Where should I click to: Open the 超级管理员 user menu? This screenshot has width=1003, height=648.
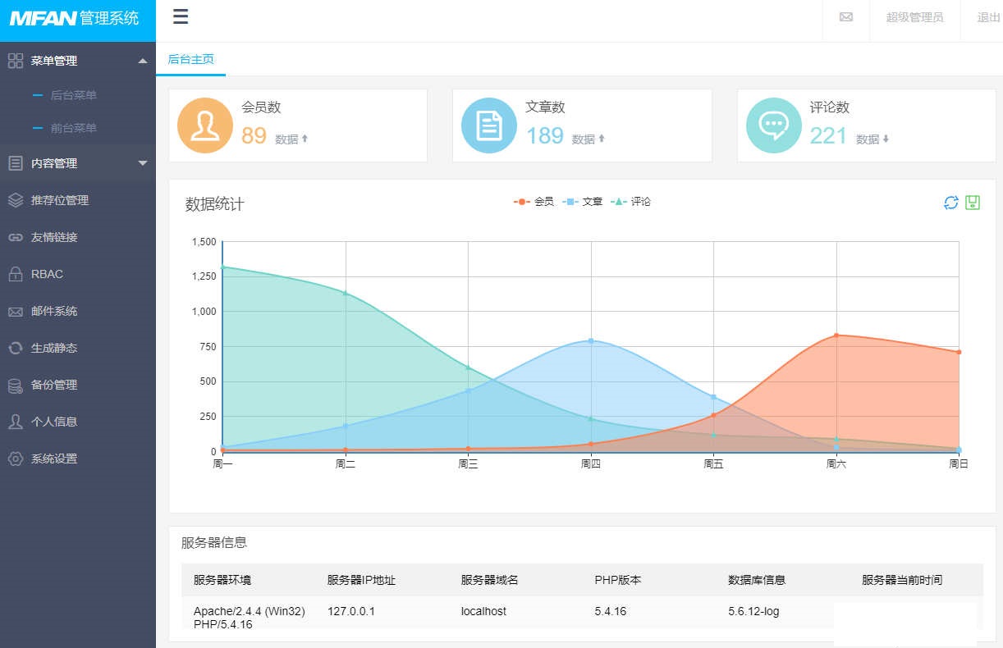914,17
